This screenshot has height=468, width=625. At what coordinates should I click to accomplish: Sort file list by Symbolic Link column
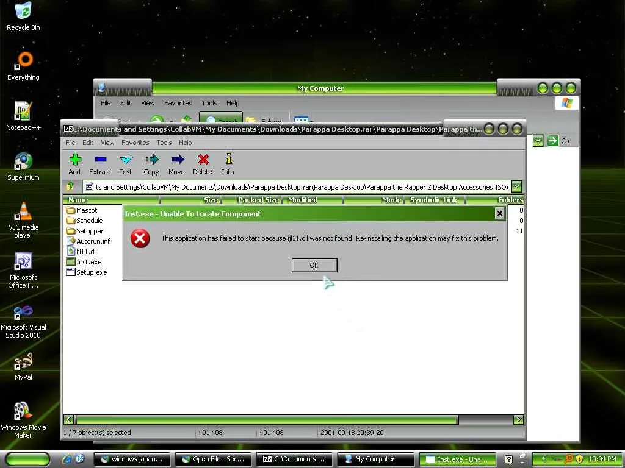click(435, 200)
